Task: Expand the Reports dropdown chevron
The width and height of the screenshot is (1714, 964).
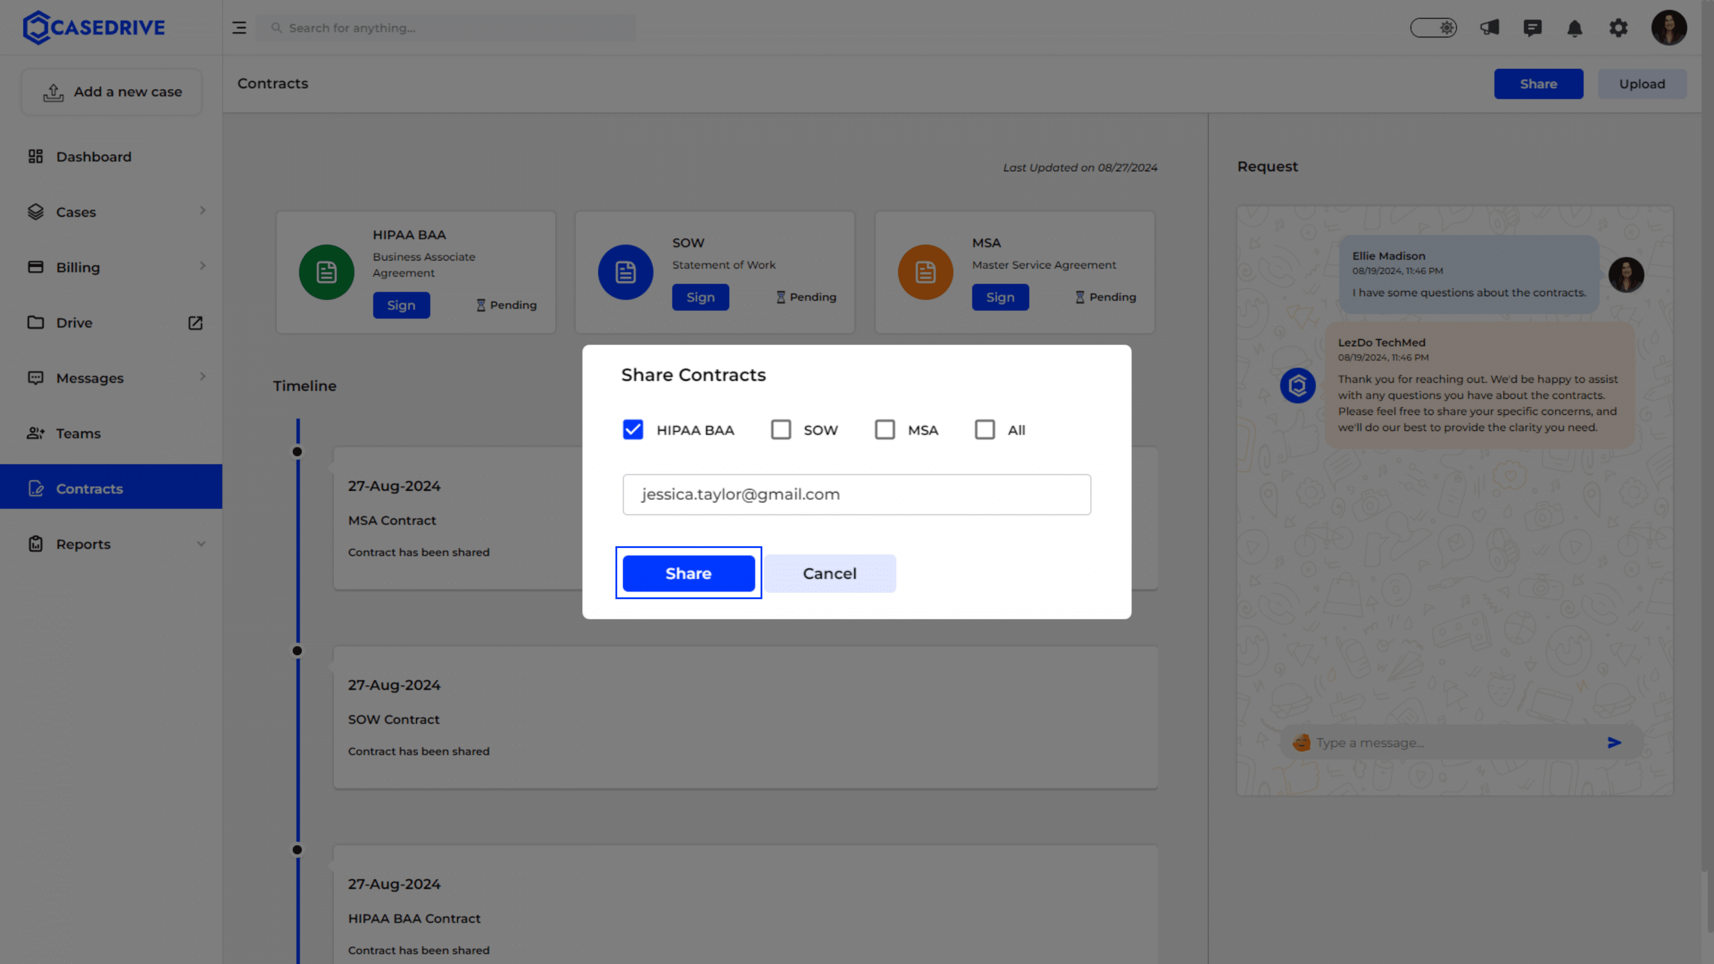Action: [201, 544]
